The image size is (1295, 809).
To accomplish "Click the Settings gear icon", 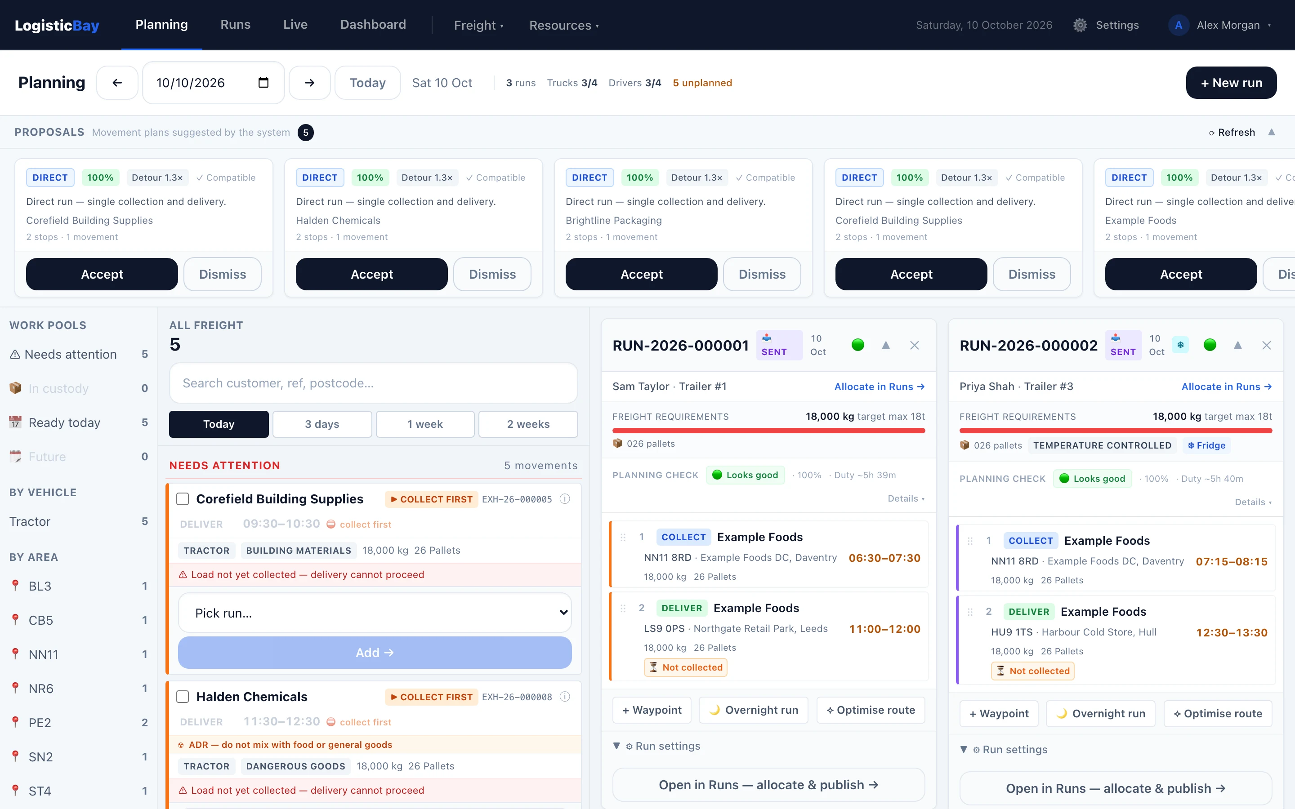I will [1079, 25].
